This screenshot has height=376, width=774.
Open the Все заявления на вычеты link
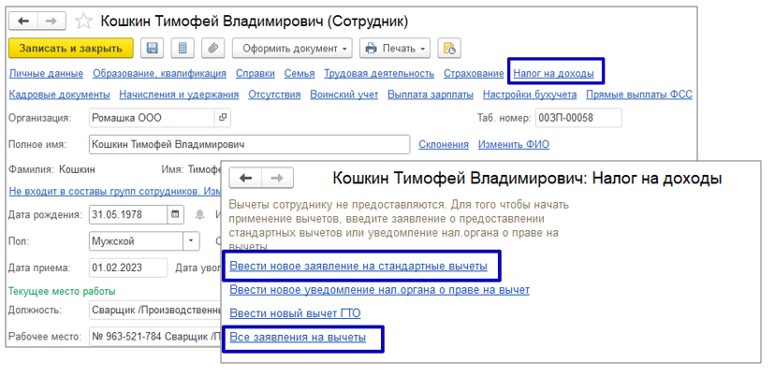pyautogui.click(x=298, y=337)
